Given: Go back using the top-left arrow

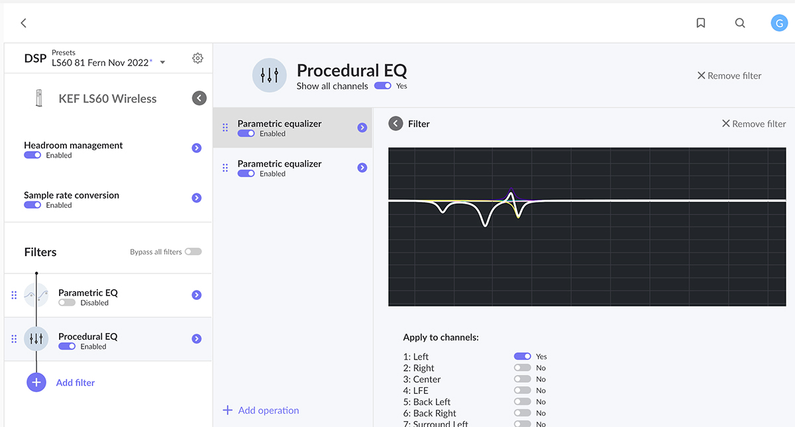Looking at the screenshot, I should pyautogui.click(x=23, y=23).
